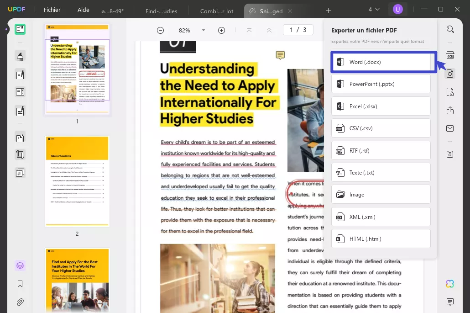Select page 2 thumbnail in the panel
The width and height of the screenshot is (470, 313).
pos(77,180)
